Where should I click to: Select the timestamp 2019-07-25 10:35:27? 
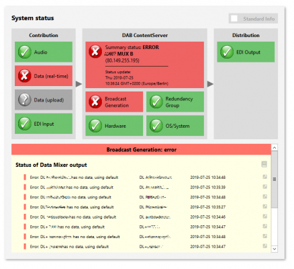(208, 207)
